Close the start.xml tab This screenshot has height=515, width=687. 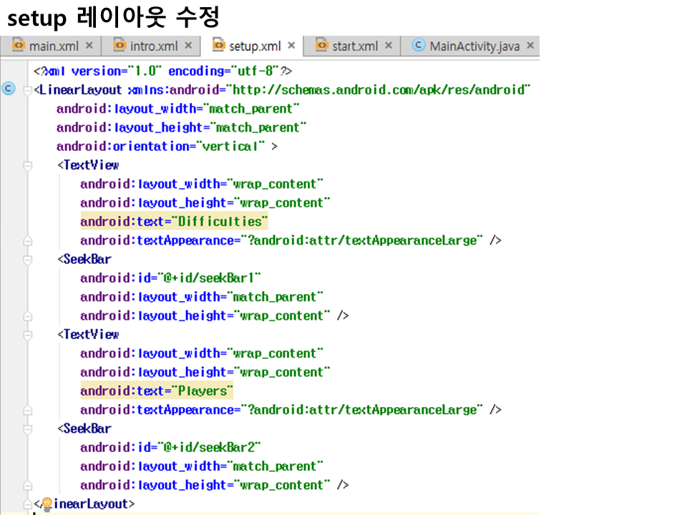[x=389, y=46]
